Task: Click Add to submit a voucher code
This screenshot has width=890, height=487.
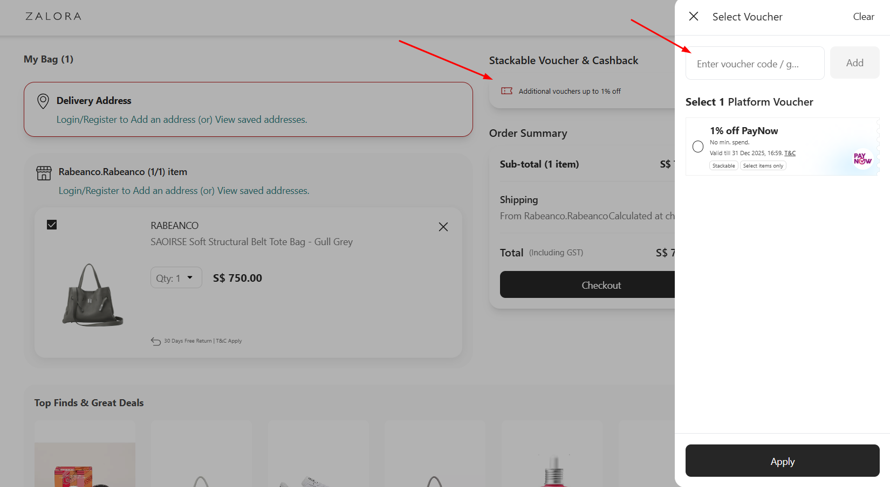Action: (854, 62)
